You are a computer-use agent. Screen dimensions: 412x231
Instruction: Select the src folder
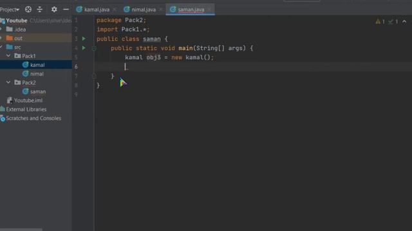coord(17,47)
